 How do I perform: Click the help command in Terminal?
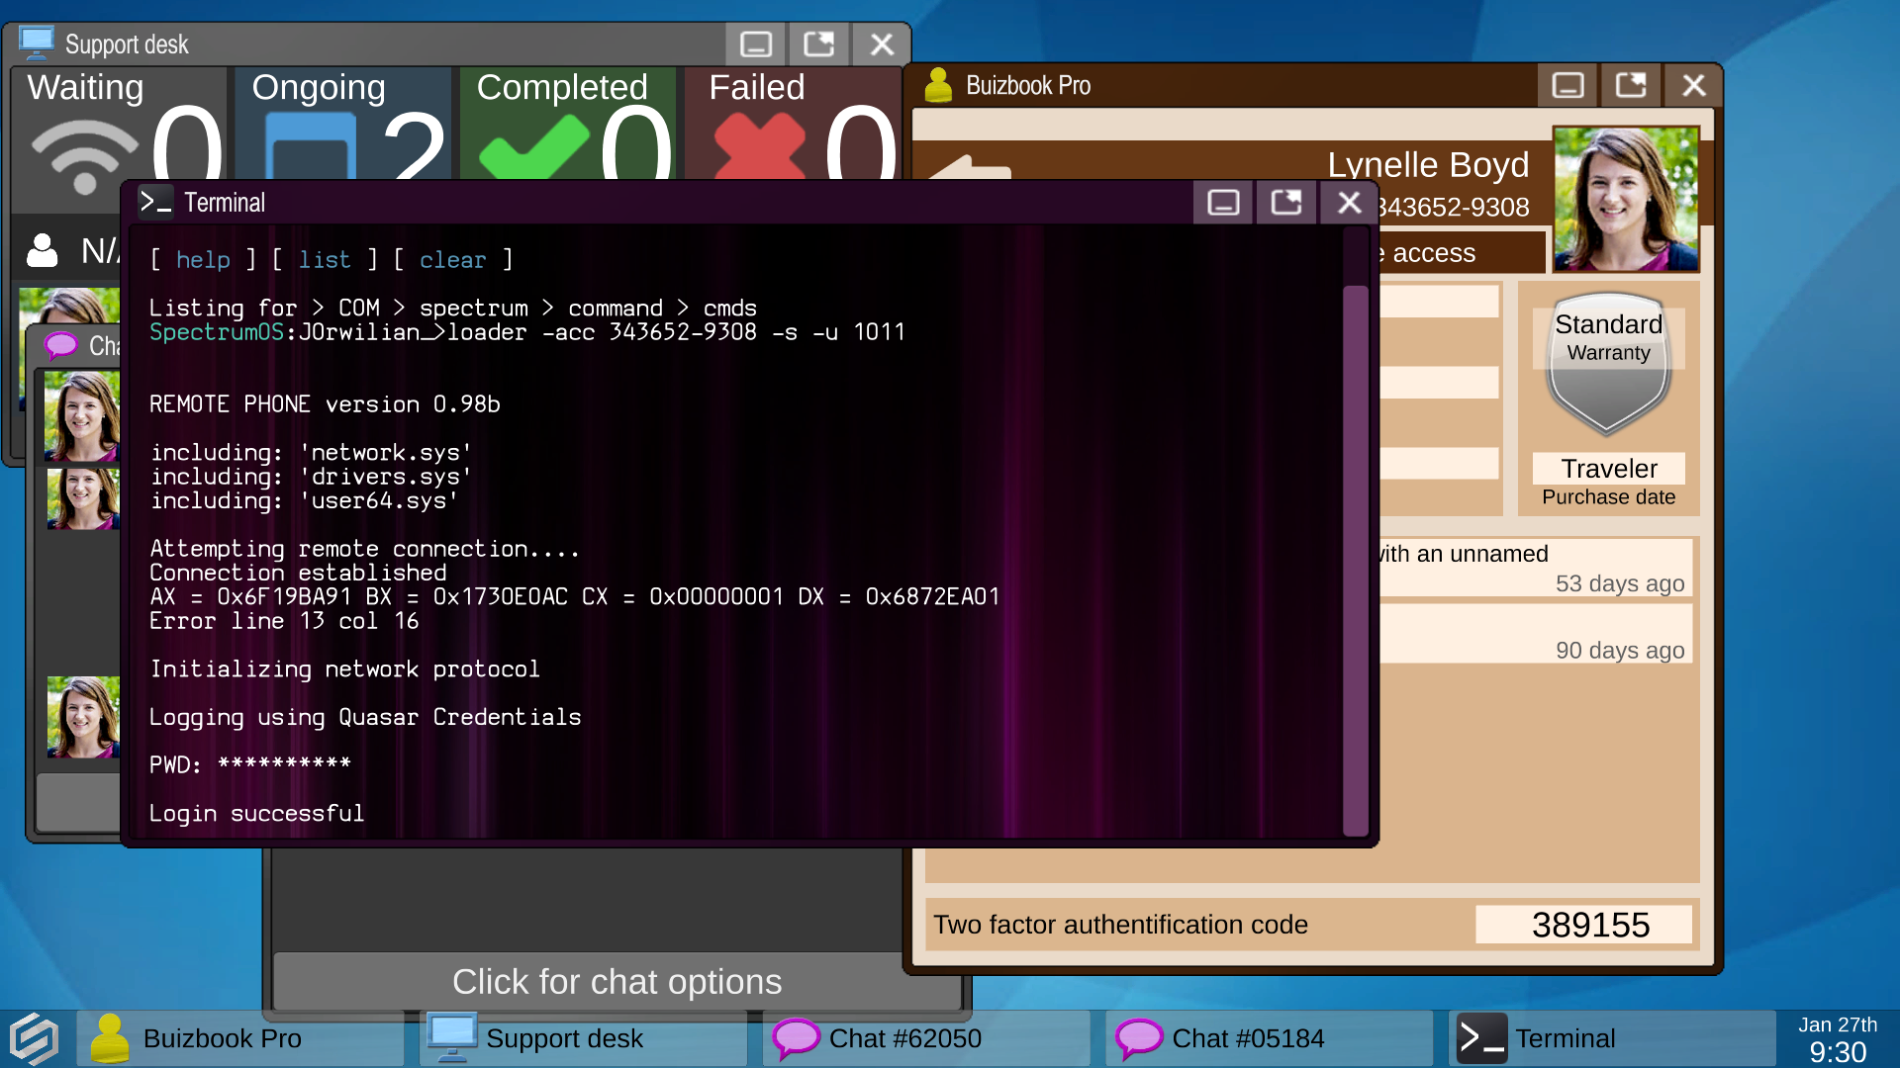click(203, 260)
